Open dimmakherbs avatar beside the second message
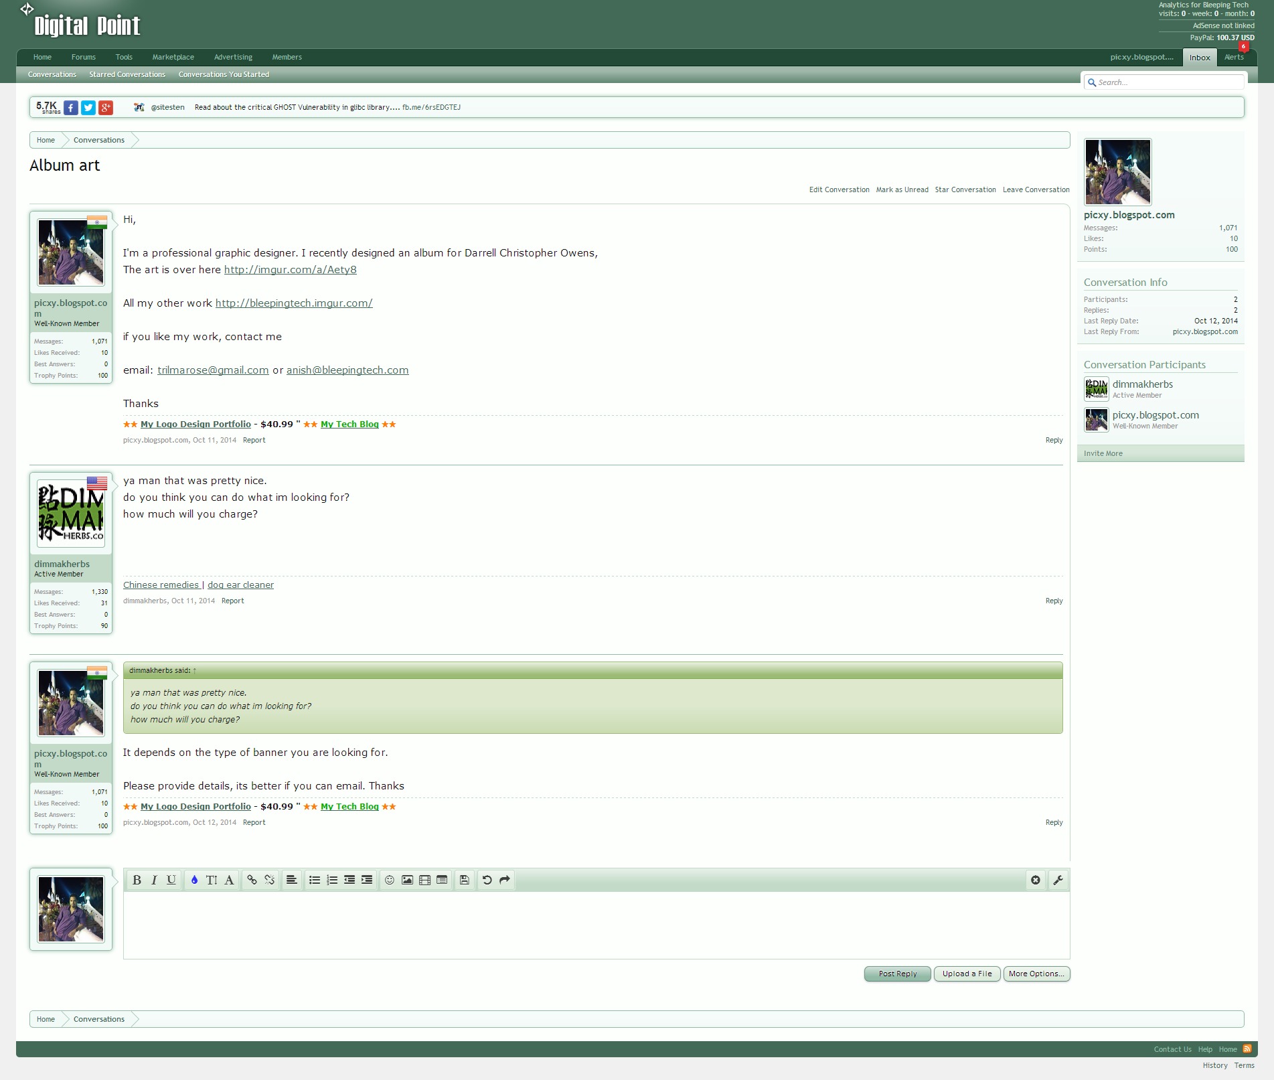The width and height of the screenshot is (1274, 1080). click(71, 514)
